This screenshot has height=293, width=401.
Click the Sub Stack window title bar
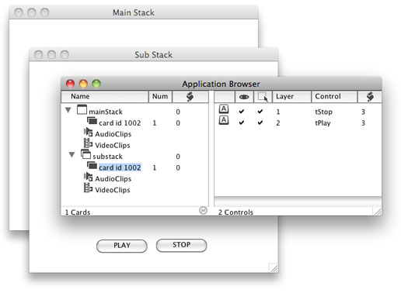pos(154,55)
